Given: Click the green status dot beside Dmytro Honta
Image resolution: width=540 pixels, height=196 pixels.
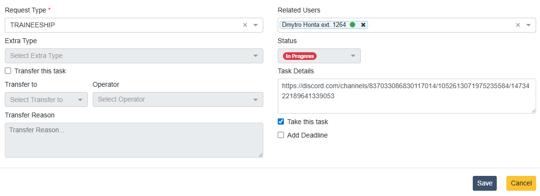Looking at the screenshot, I should pos(353,25).
